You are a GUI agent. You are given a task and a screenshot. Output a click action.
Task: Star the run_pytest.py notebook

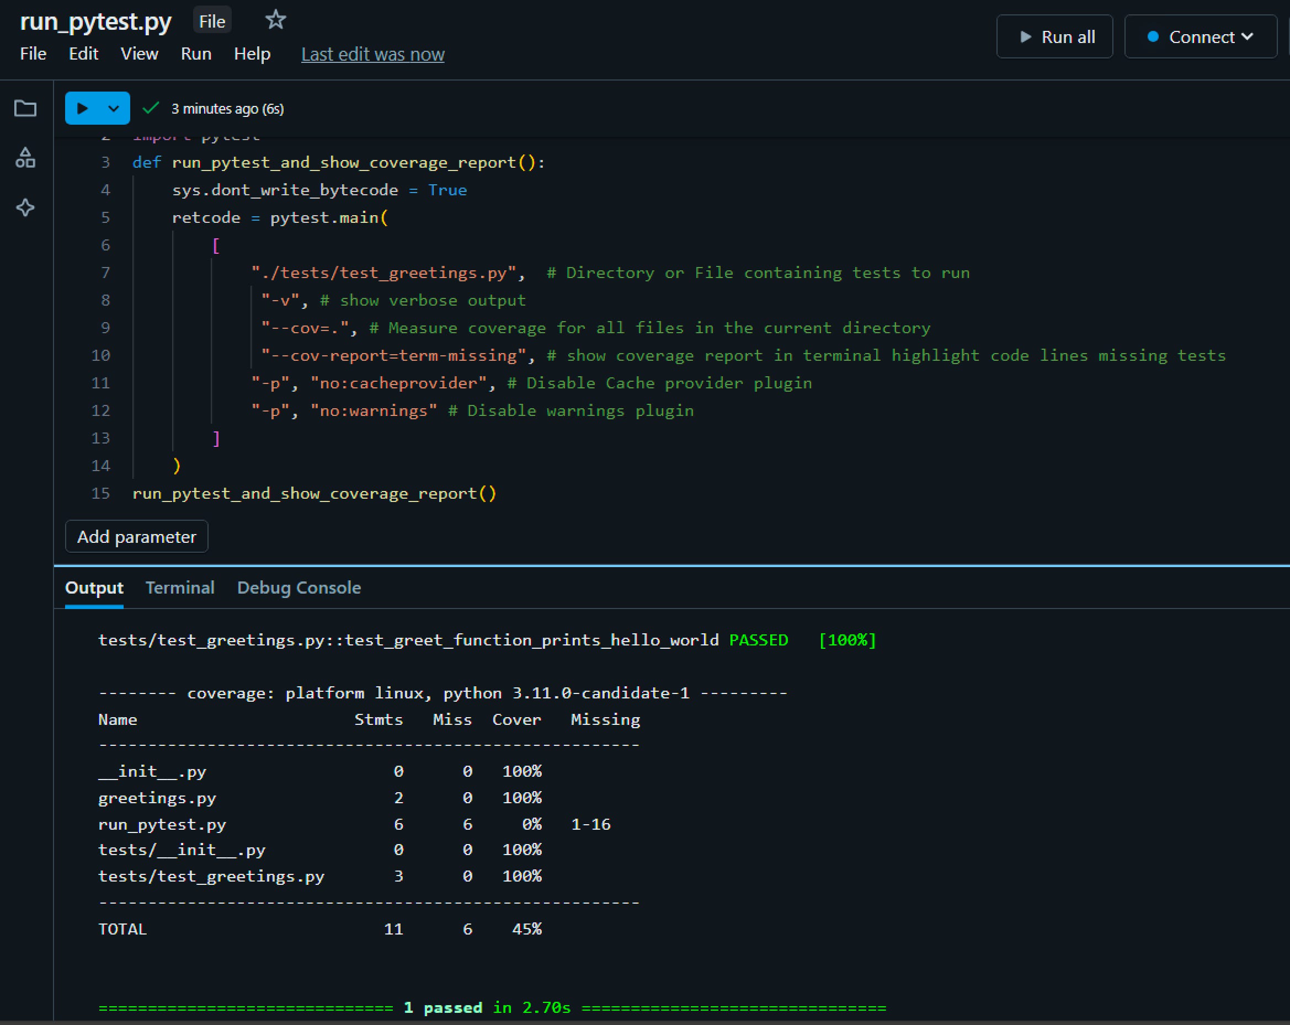275,19
